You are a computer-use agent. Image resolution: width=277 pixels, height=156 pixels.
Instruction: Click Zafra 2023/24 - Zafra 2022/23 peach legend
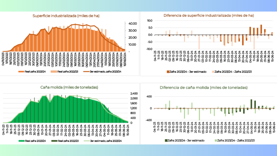tap(232, 72)
